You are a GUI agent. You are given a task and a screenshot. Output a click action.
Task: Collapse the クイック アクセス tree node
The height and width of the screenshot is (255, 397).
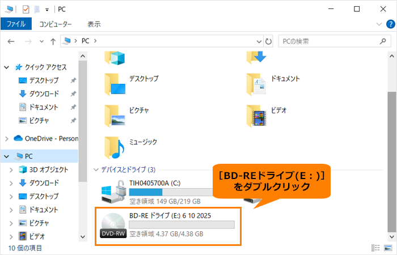pyautogui.click(x=7, y=67)
